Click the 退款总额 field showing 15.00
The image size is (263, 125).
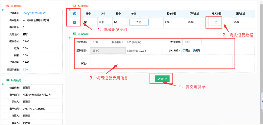(x=108, y=51)
